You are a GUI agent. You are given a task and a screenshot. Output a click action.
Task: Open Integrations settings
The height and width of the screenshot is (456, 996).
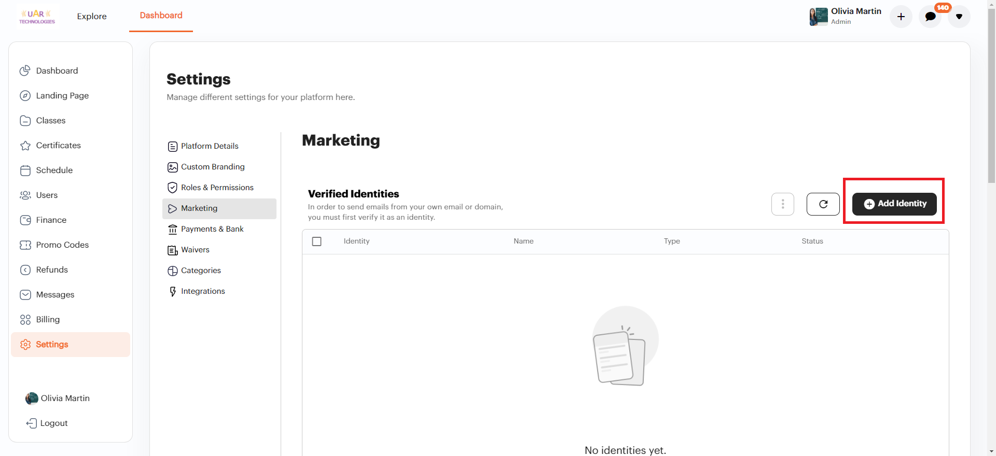tap(203, 291)
